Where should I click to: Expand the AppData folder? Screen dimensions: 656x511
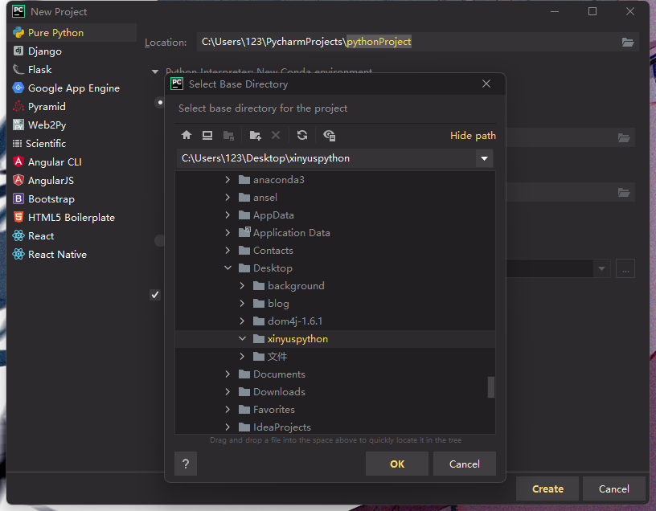(228, 215)
